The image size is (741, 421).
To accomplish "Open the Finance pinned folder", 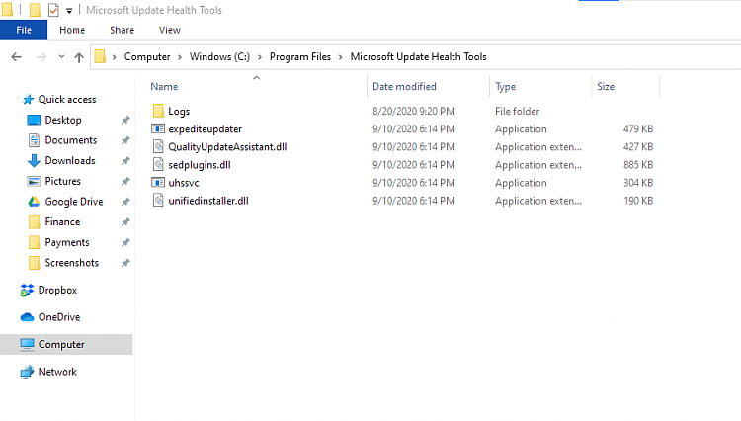I will click(x=62, y=222).
